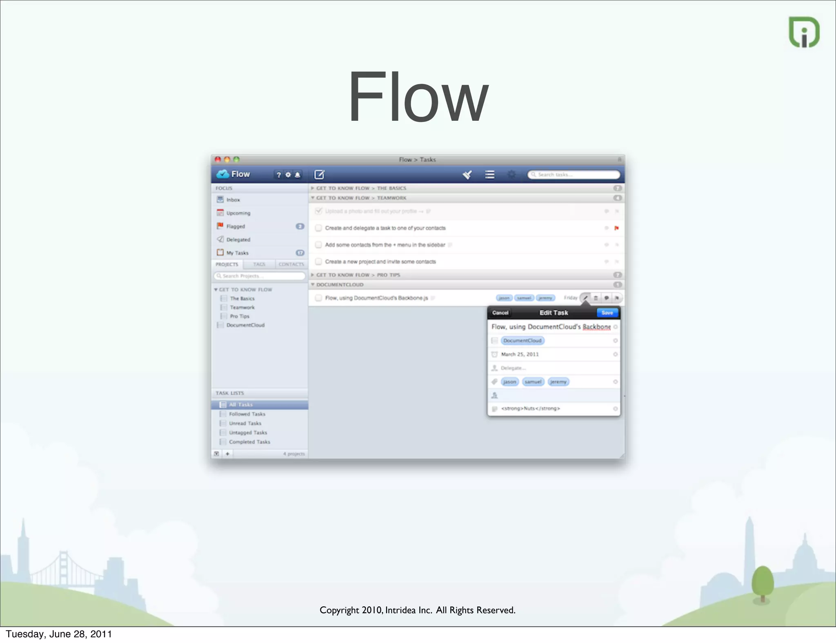Click DocumentCloud project pill in Edit Task

pos(522,341)
